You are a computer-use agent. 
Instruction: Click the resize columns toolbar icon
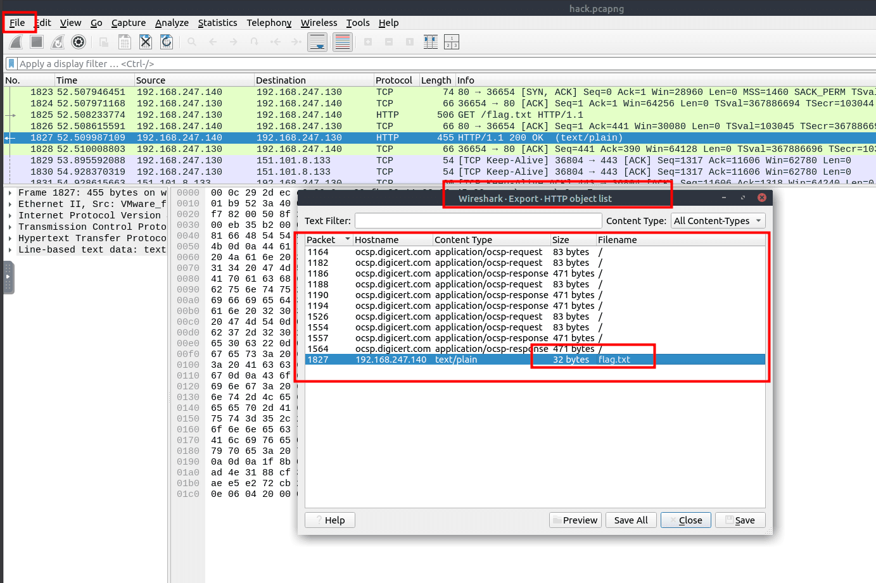click(431, 42)
